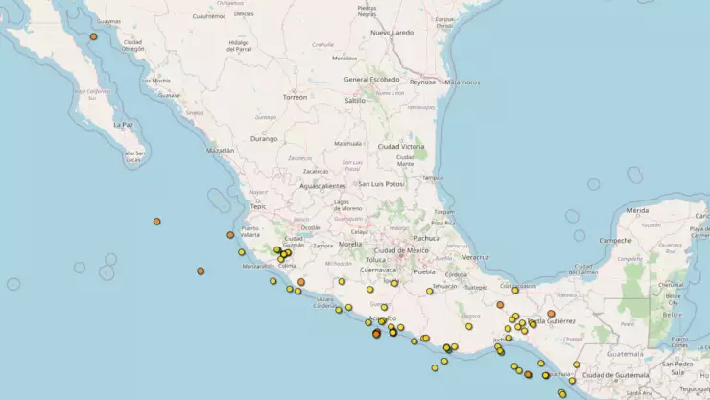
Task: Click the orange earthquake marker near Guaymas
Action: pos(93,36)
